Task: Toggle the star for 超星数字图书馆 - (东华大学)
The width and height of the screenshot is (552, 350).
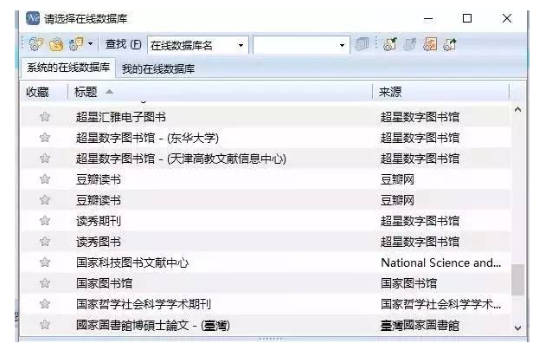Action: pyautogui.click(x=45, y=138)
